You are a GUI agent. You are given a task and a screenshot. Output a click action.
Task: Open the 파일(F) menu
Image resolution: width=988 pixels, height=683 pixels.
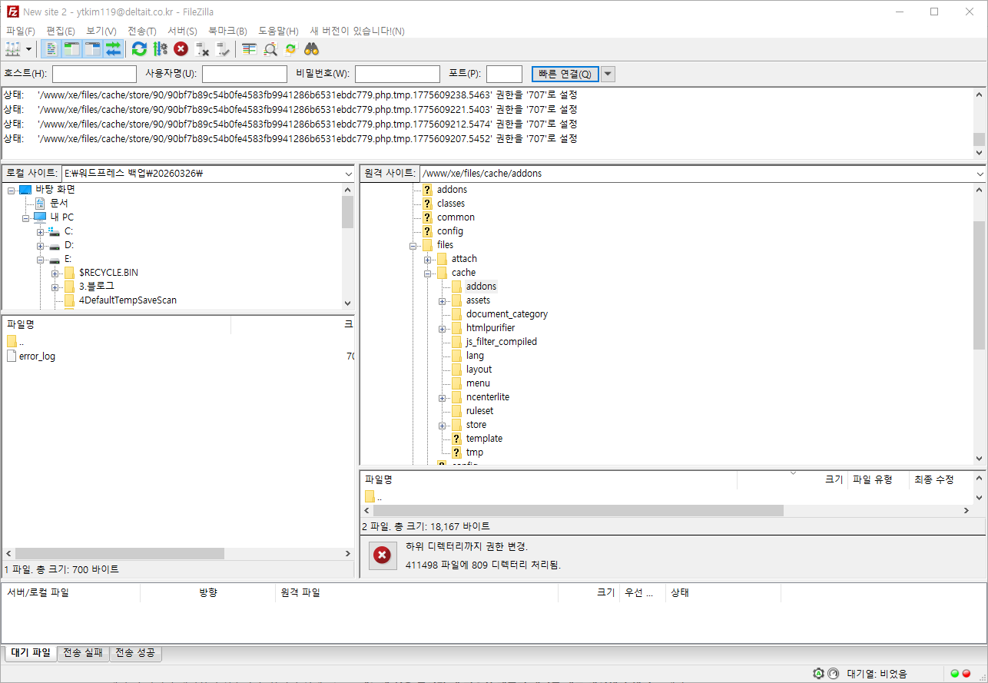[x=21, y=31]
